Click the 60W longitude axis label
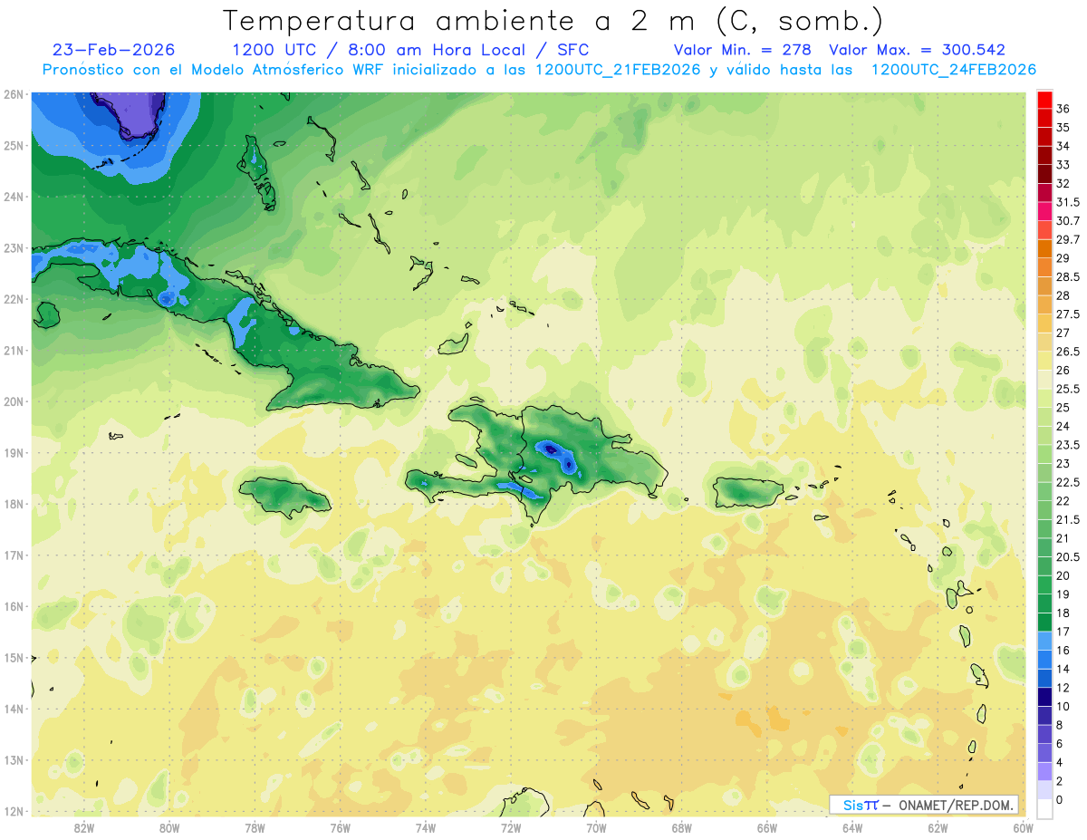 pyautogui.click(x=1023, y=827)
